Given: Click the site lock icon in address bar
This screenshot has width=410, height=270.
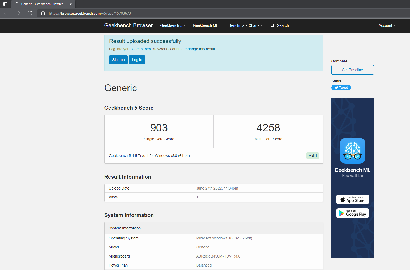Looking at the screenshot, I should (43, 13).
